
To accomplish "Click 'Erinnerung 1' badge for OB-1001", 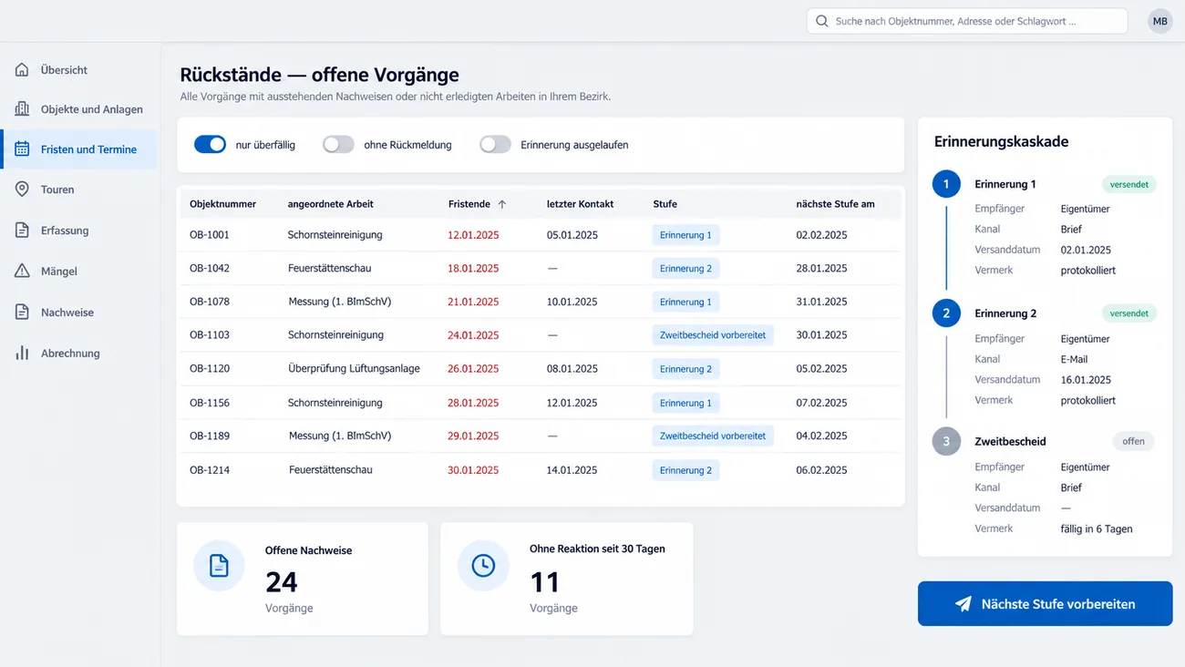I will pyautogui.click(x=685, y=234).
